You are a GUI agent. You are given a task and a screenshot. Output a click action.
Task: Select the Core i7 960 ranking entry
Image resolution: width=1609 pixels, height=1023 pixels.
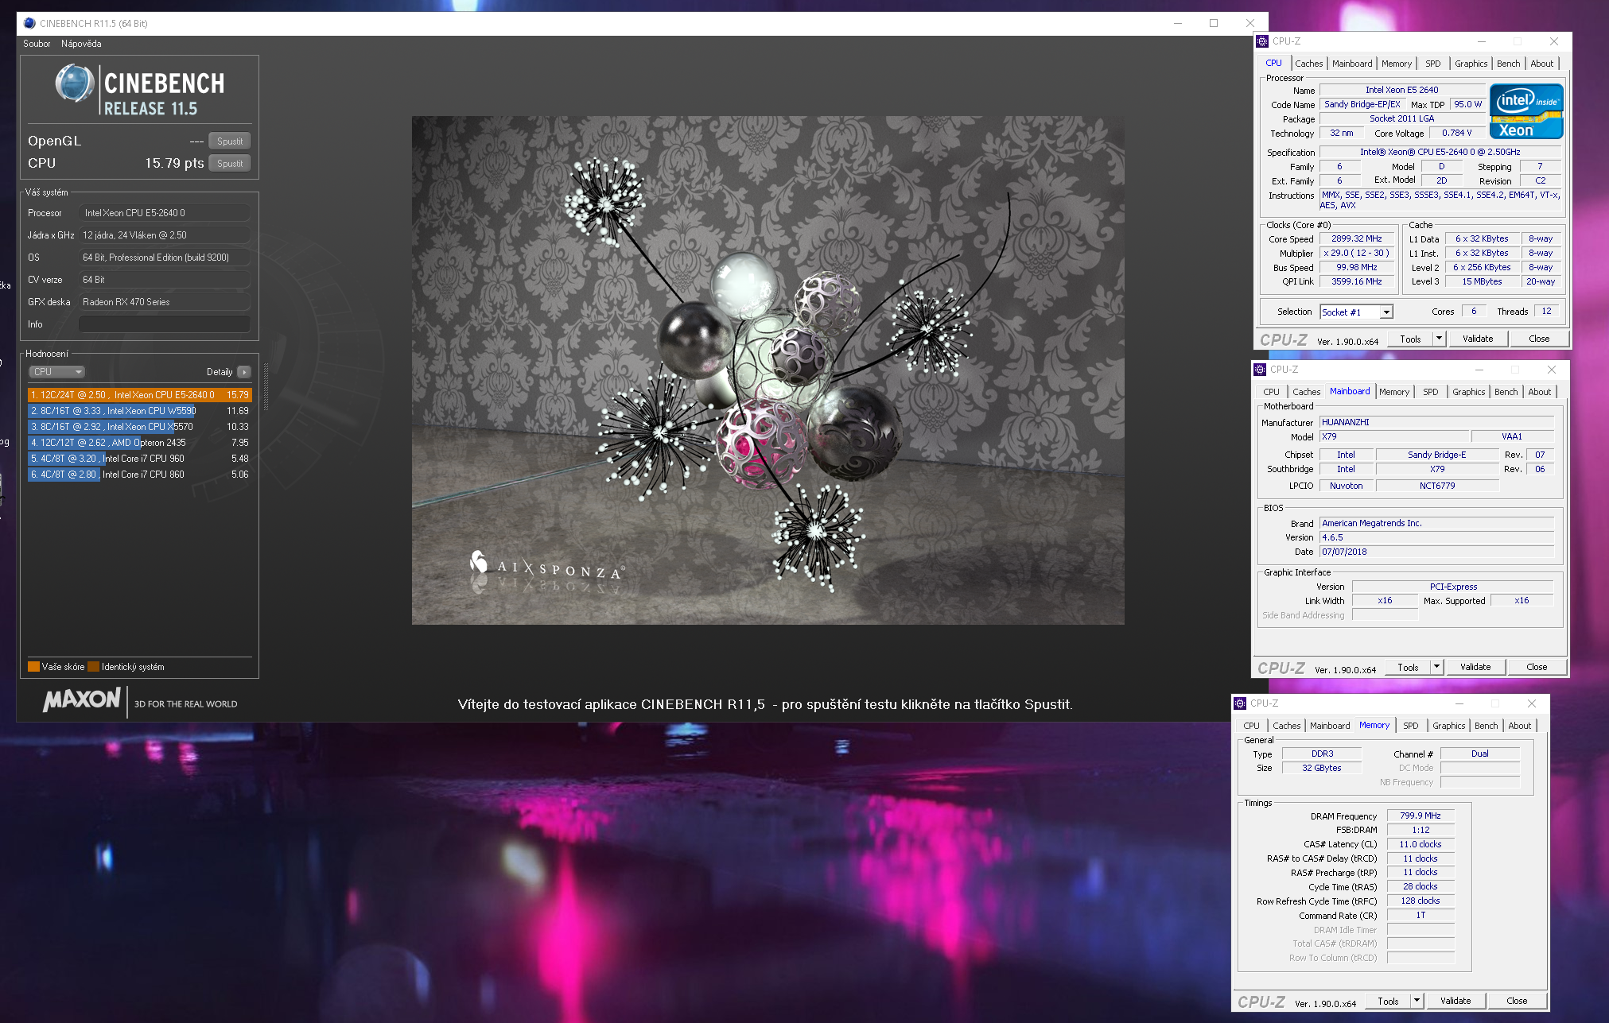point(140,459)
